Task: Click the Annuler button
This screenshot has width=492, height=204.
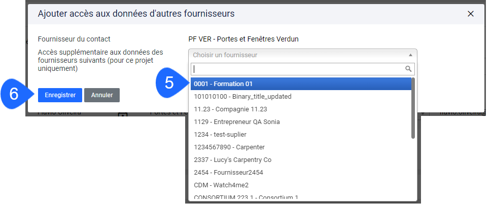Action: (x=102, y=95)
